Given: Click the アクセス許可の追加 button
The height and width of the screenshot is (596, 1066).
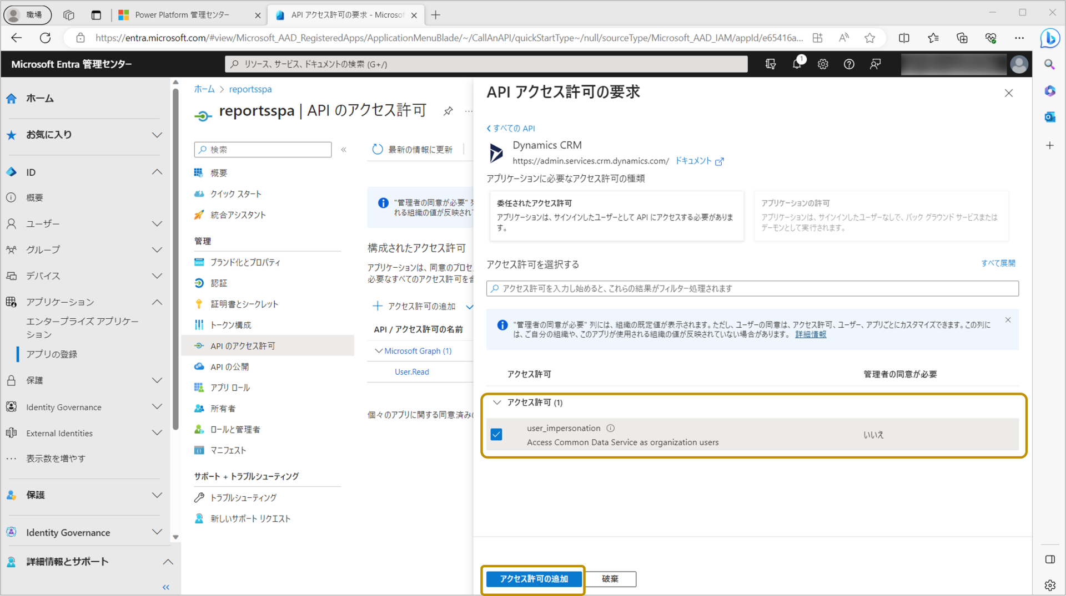Looking at the screenshot, I should [x=534, y=579].
